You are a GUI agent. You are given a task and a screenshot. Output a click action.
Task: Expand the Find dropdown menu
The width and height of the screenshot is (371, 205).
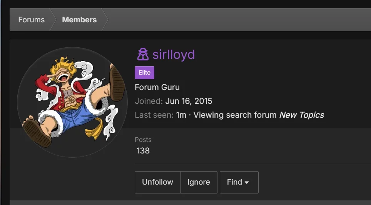coord(239,182)
